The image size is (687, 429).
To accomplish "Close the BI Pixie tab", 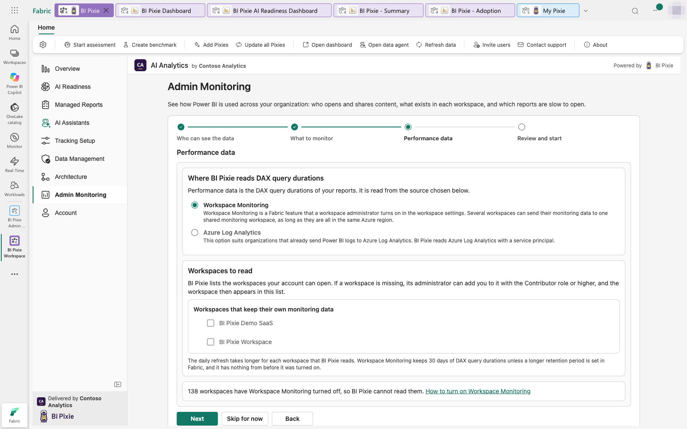I will (x=106, y=10).
